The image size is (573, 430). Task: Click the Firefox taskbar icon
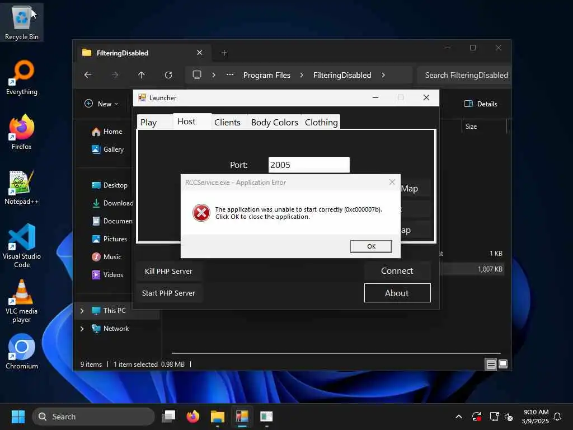pyautogui.click(x=193, y=417)
